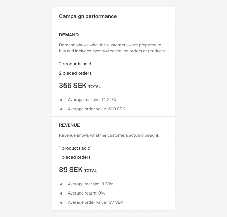Image resolution: width=227 pixels, height=217 pixels.
Task: Click bullet dot beside -14.24% margin
Action: click(x=61, y=100)
